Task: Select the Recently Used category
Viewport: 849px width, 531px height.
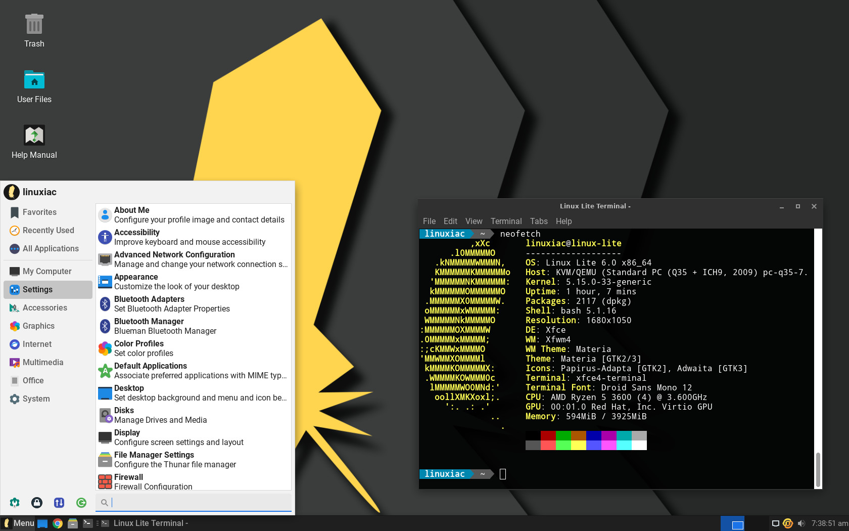Action: (x=48, y=231)
